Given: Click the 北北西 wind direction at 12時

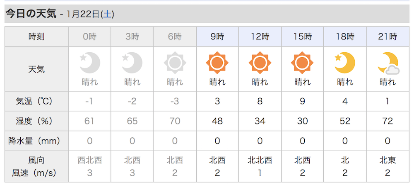Looking at the screenshot, I should pos(260,161).
